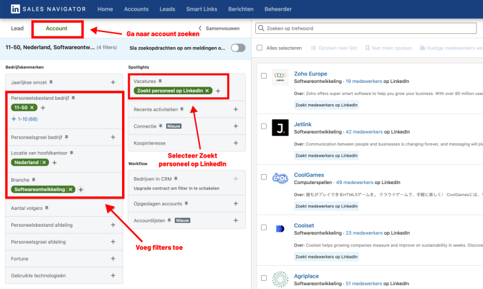Expand the Fortune filter
Screen dimensions: 483x289
click(x=113, y=259)
